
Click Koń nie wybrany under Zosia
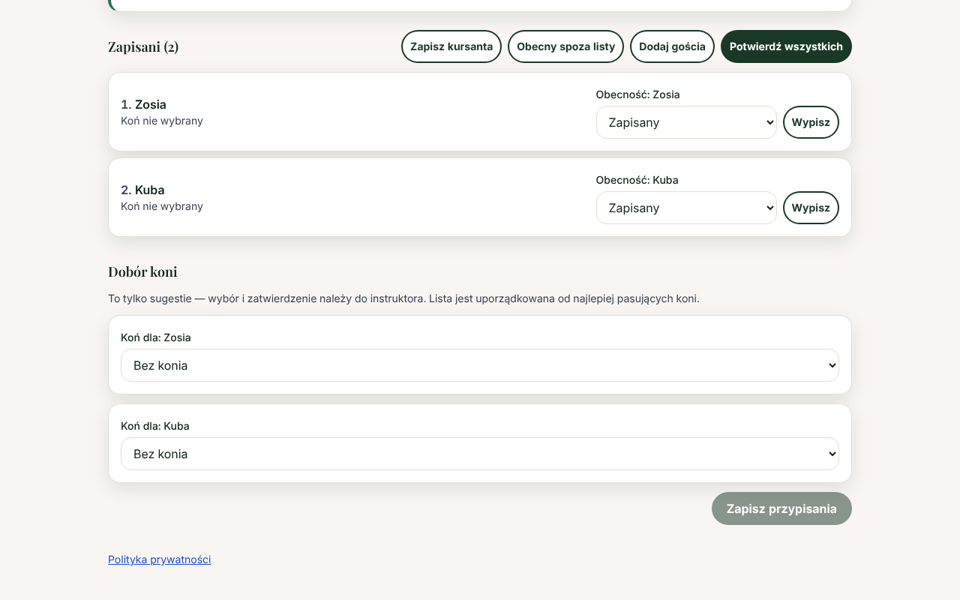tap(162, 121)
